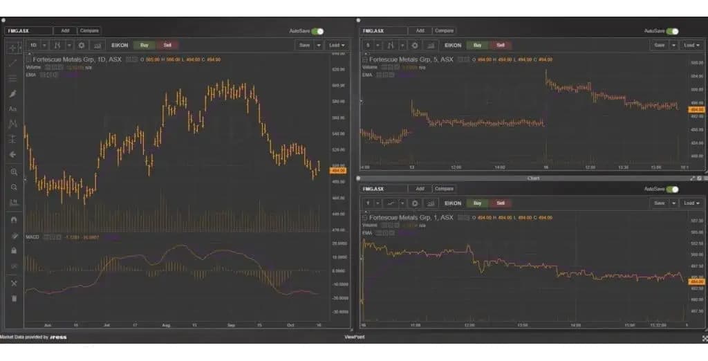Toggle AutoSave switch on 5-minute chart
708x361 pixels.
coord(672,31)
